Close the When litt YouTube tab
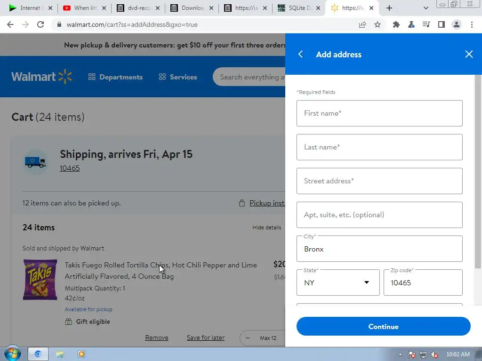482x361 pixels. (104, 8)
